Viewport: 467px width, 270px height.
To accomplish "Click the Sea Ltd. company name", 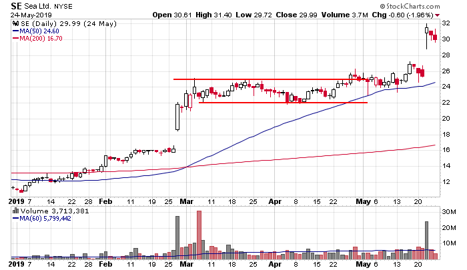I will (x=38, y=6).
